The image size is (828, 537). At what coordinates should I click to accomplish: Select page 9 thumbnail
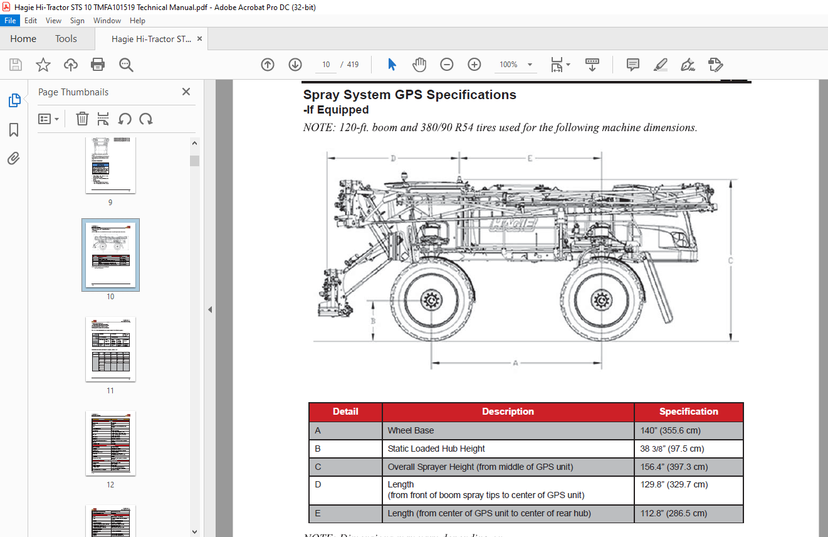pyautogui.click(x=110, y=165)
